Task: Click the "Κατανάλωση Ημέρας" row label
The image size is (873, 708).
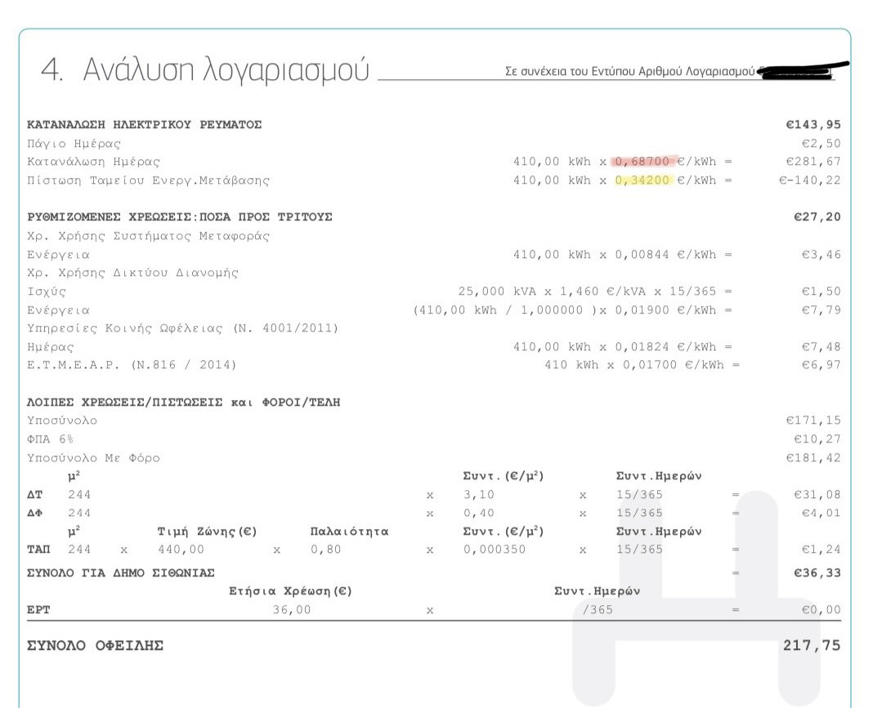Action: pyautogui.click(x=93, y=162)
